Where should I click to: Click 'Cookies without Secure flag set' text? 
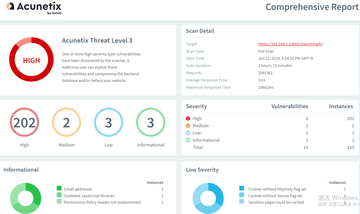coord(275,196)
